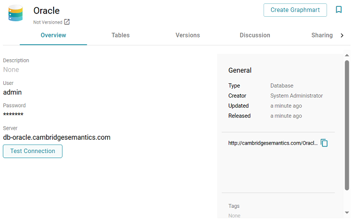The image size is (352, 219).
Task: Click the scrollbar up arrow
Action: click(x=347, y=55)
